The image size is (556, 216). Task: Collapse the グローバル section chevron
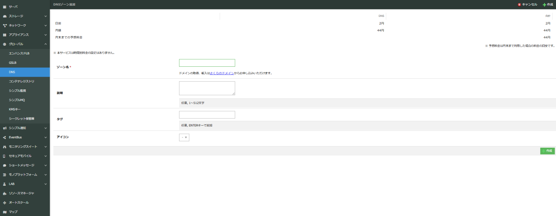tap(45, 44)
